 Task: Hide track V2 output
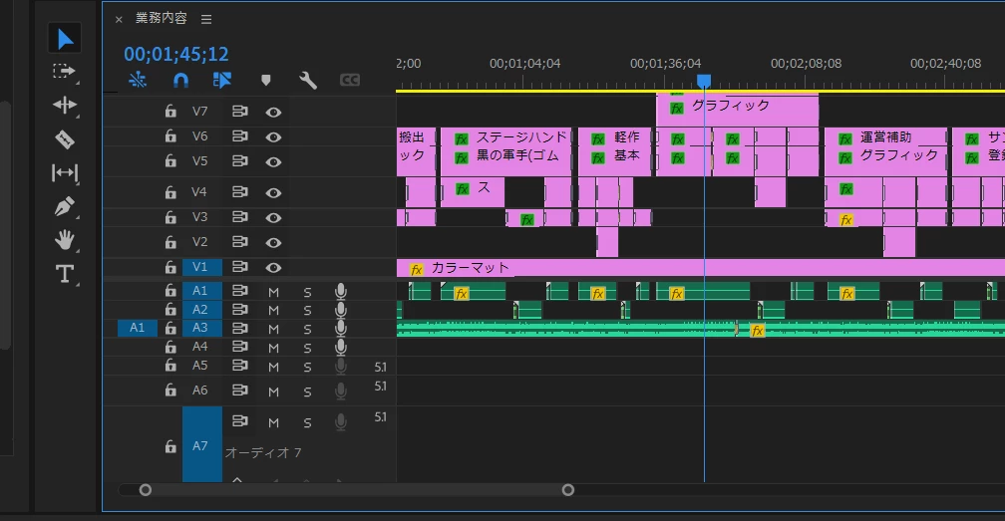(x=273, y=243)
